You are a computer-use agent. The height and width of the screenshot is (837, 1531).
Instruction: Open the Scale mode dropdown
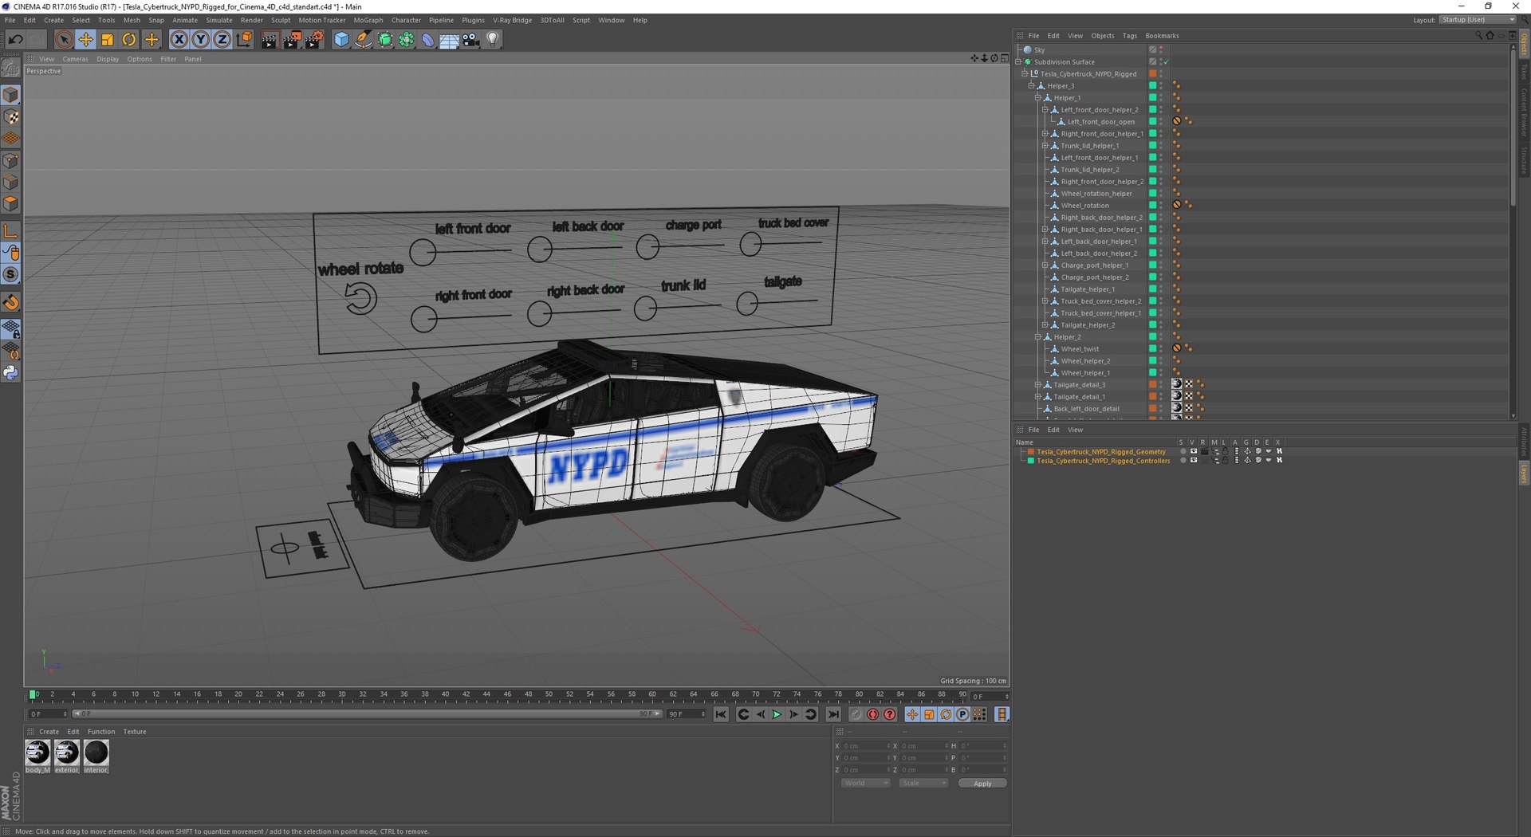coord(923,783)
